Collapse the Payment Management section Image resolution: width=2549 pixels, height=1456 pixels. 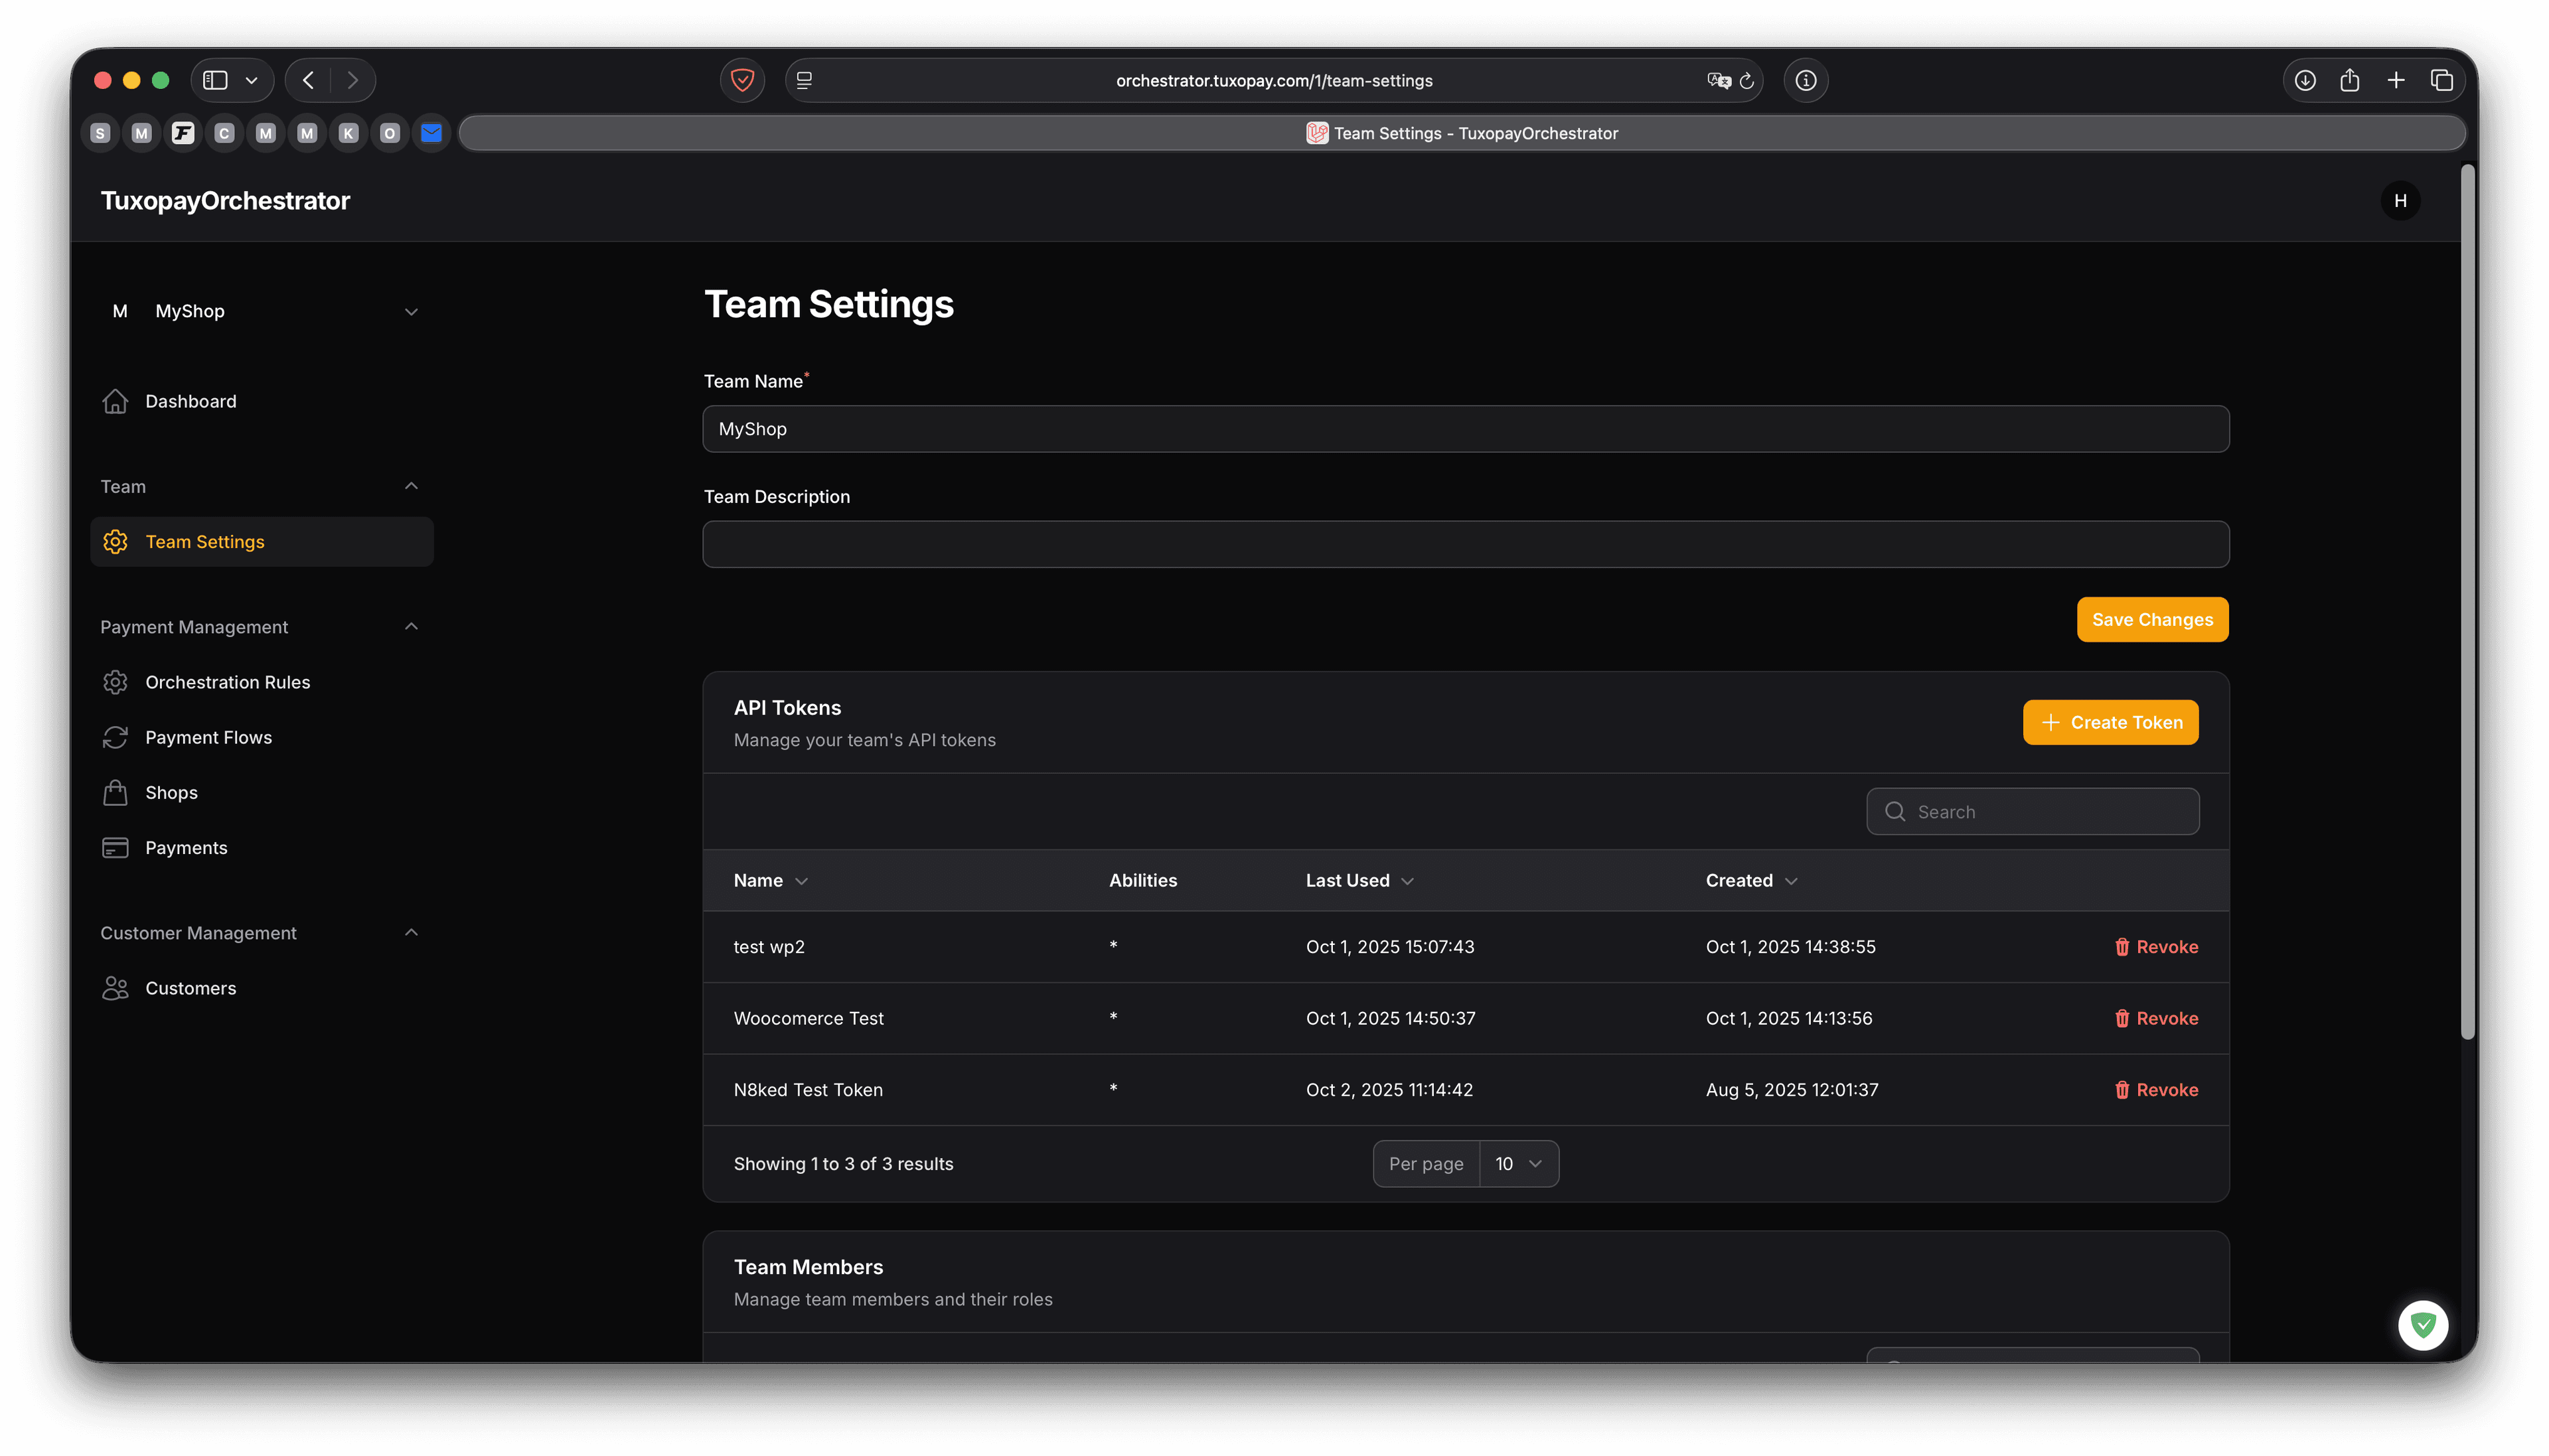(411, 626)
